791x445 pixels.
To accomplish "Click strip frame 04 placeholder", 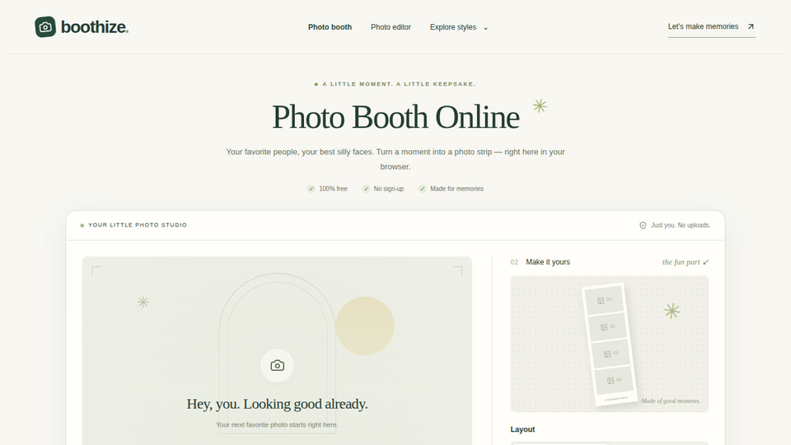I will pyautogui.click(x=614, y=381).
